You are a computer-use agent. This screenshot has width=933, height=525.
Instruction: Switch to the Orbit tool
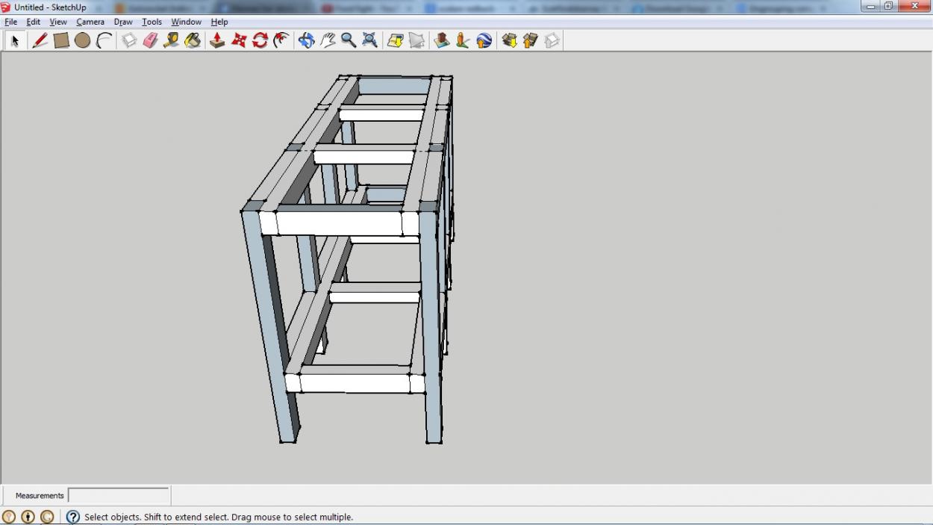306,41
